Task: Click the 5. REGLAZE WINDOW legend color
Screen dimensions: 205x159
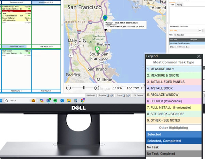Action: [174, 95]
